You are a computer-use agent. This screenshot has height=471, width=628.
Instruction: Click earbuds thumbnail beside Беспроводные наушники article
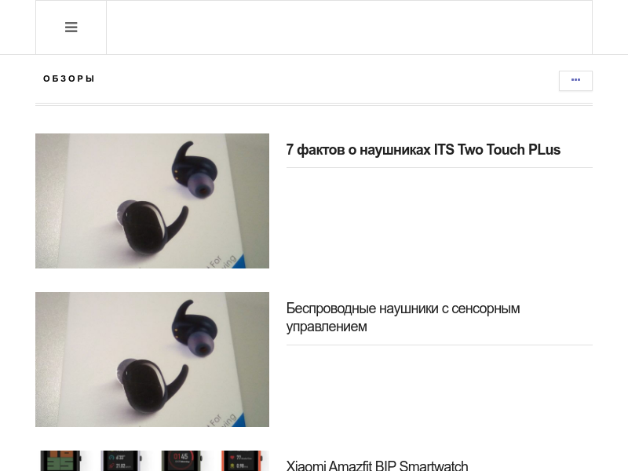[152, 360]
